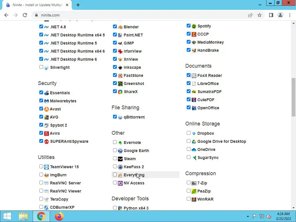Click the Google Earth icon

pos(120,151)
